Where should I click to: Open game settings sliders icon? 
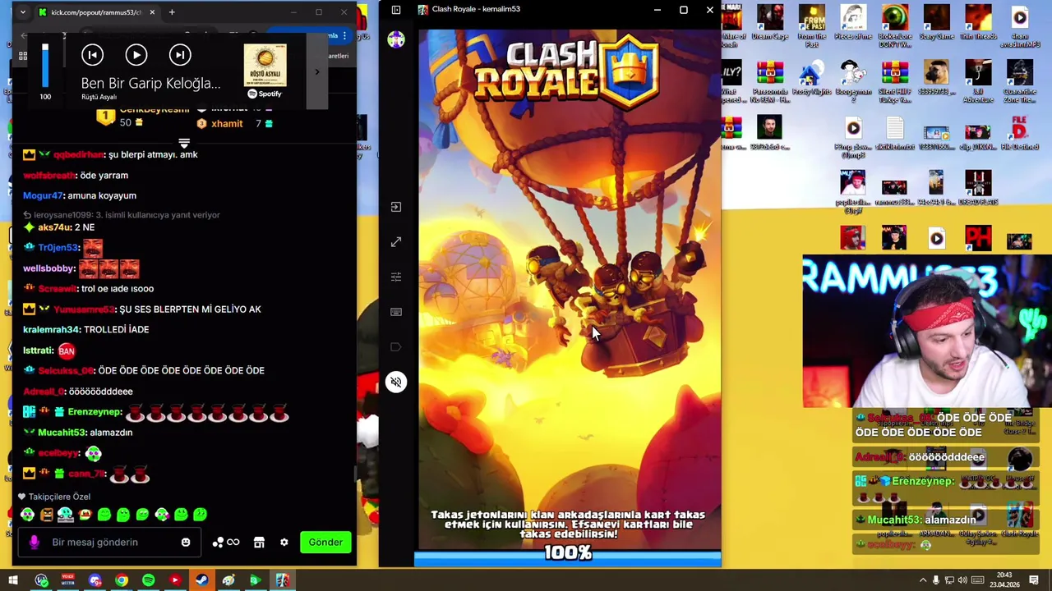396,277
